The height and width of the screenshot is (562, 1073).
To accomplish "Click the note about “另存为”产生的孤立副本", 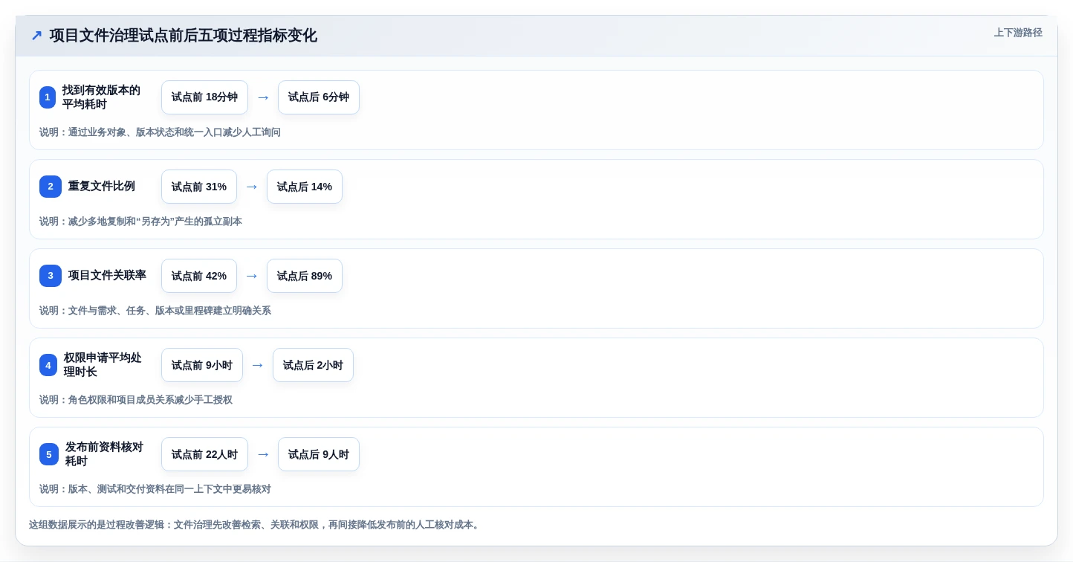I will coord(140,222).
